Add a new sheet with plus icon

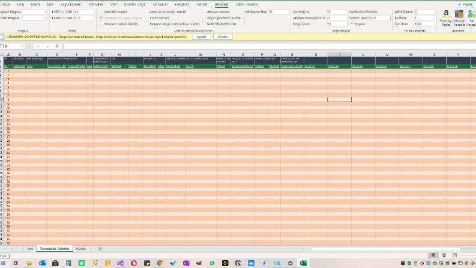pos(100,249)
